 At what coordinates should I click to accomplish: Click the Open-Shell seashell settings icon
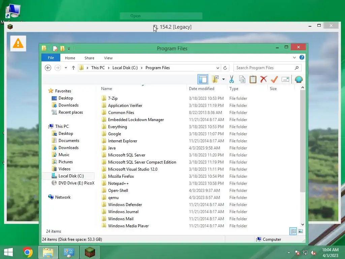(x=299, y=79)
